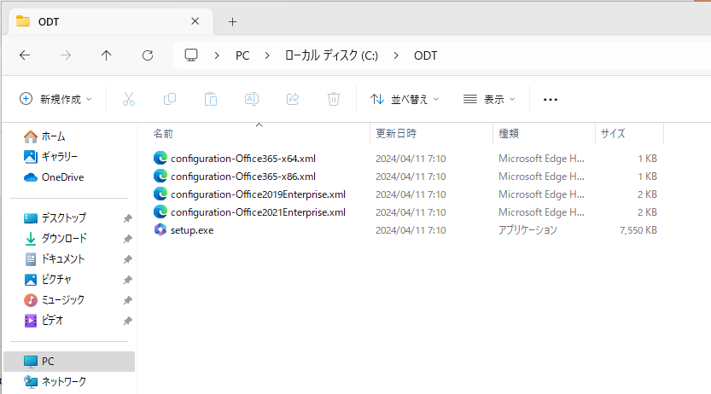711x394 pixels.
Task: Open OneDrive in navigation pane
Action: tap(54, 177)
